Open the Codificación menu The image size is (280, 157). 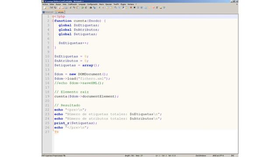coord(73,4)
